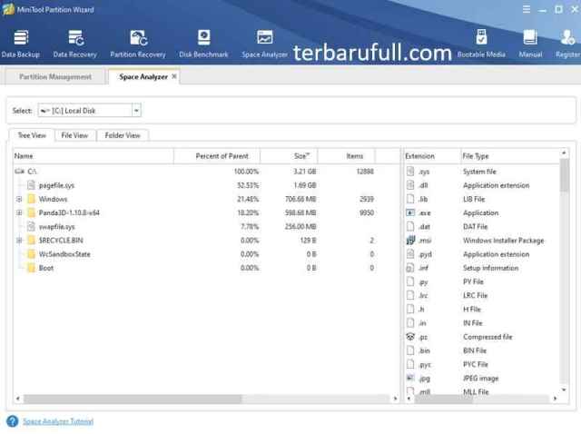This screenshot has height=434, width=581.
Task: Click the LRC File type entry
Action: 476,295
